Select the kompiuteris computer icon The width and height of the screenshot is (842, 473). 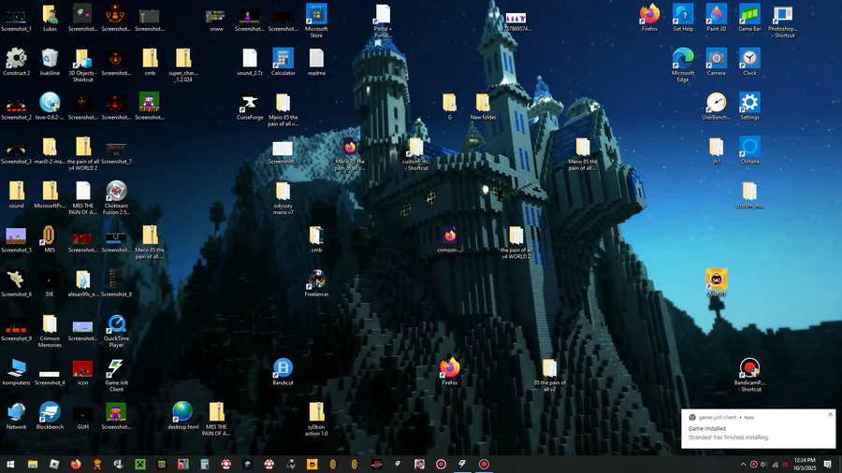(x=16, y=371)
